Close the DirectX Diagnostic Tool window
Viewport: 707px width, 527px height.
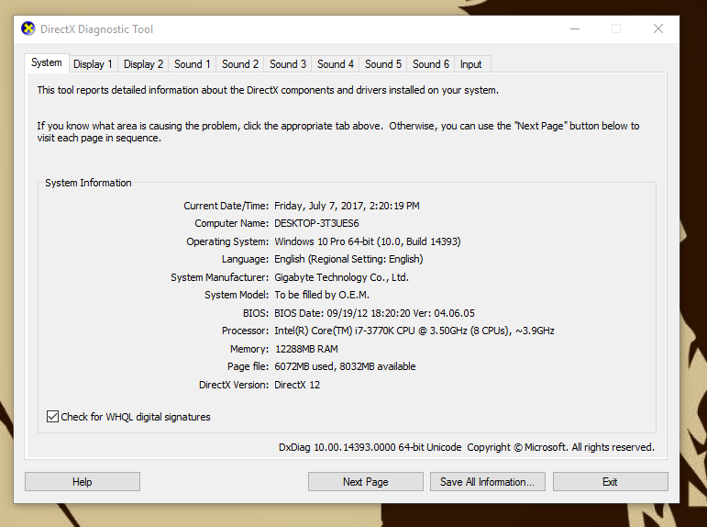pyautogui.click(x=658, y=28)
